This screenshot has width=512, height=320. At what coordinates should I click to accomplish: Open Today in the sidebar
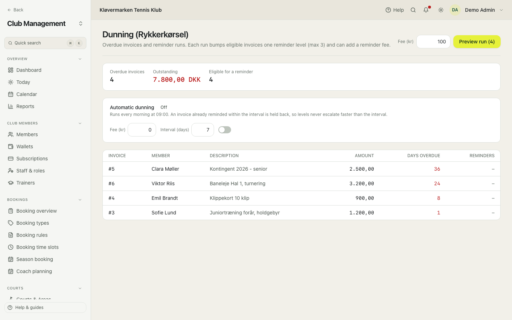[45, 82]
